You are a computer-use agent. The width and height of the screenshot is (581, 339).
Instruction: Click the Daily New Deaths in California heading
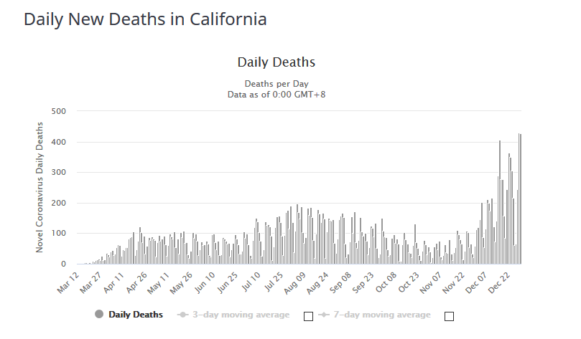point(145,19)
